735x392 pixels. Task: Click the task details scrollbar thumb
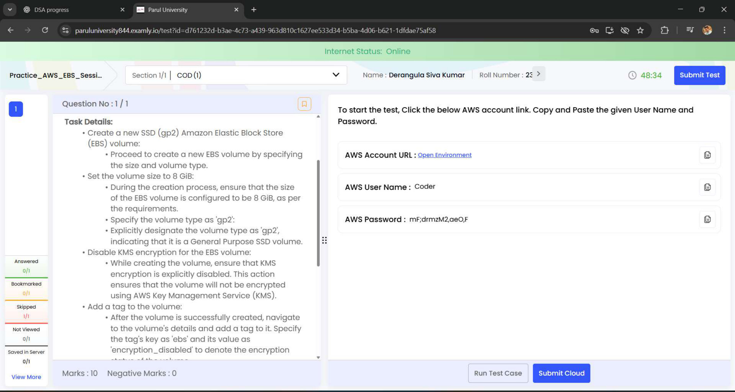pyautogui.click(x=318, y=213)
